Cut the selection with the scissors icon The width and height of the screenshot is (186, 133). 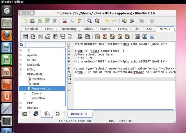pyautogui.click(x=65, y=21)
